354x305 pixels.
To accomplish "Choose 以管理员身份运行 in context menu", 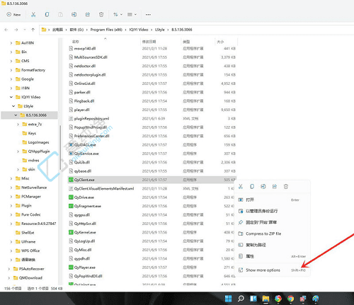I will 272,211.
